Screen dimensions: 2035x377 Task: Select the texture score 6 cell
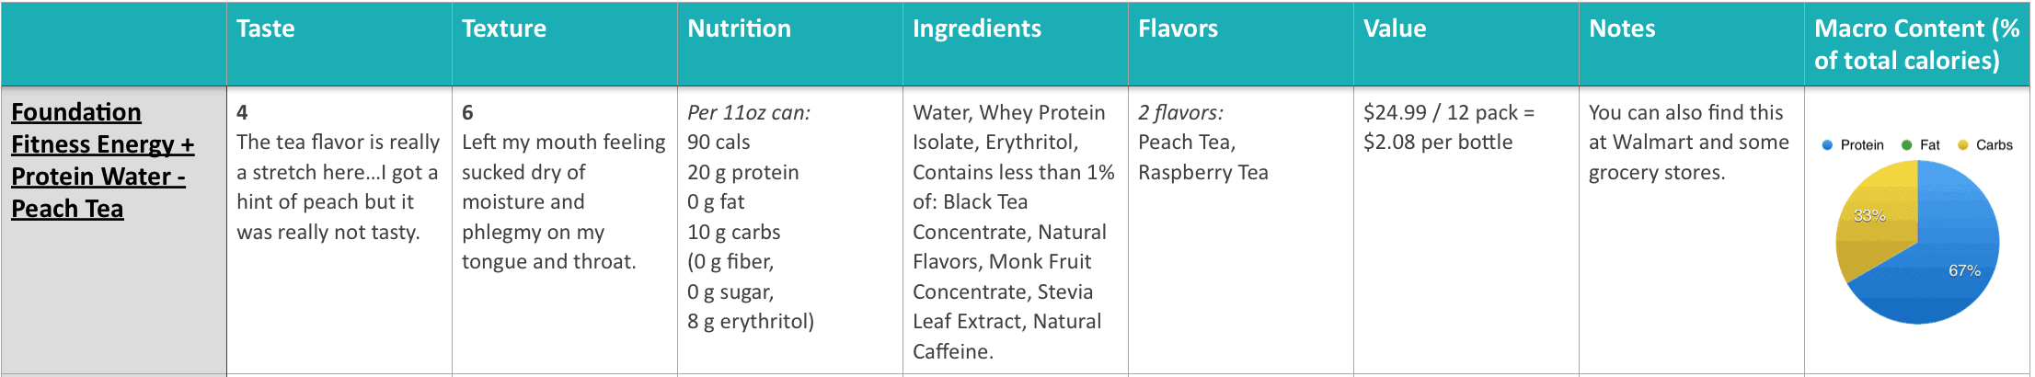click(x=565, y=230)
